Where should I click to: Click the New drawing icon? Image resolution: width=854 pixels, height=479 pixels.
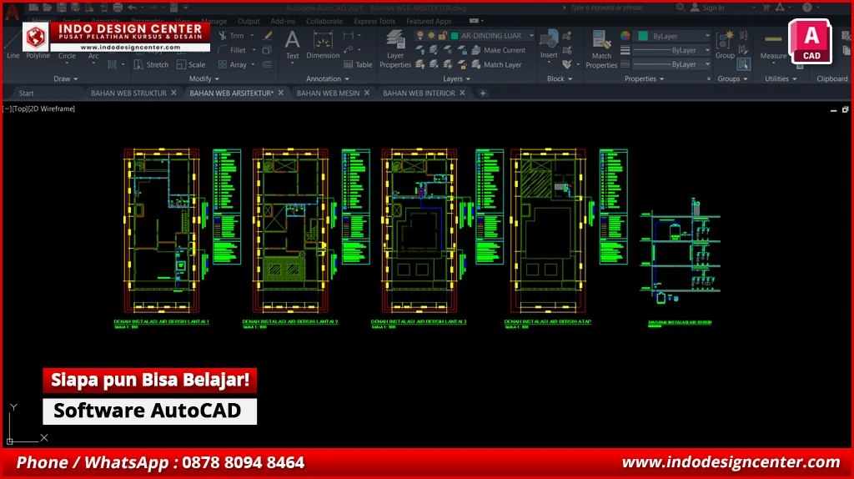coord(33,8)
